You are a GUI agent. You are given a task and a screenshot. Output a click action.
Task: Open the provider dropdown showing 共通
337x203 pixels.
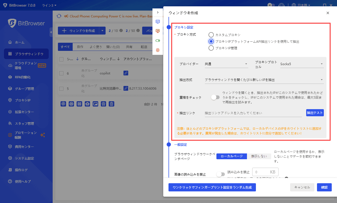click(226, 64)
